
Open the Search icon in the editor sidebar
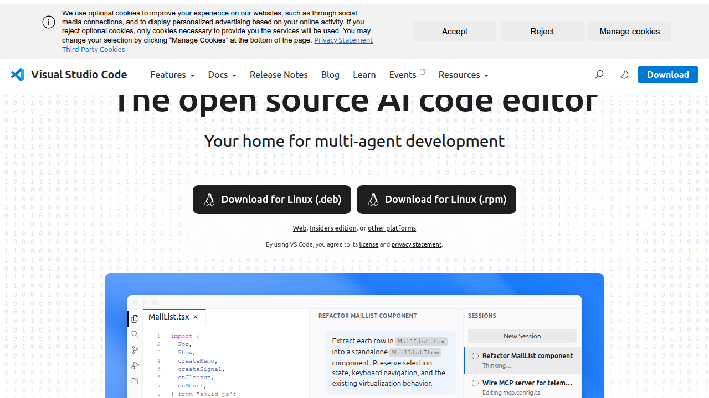pyautogui.click(x=135, y=334)
